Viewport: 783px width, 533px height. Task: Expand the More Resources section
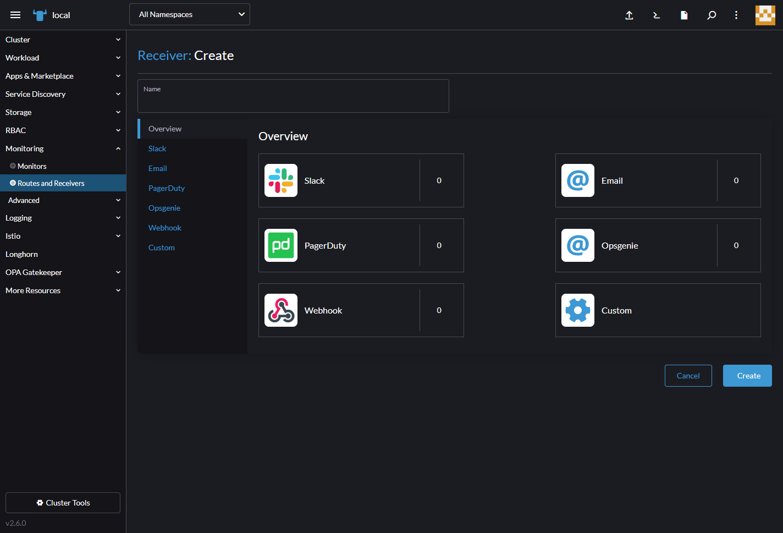tap(63, 290)
